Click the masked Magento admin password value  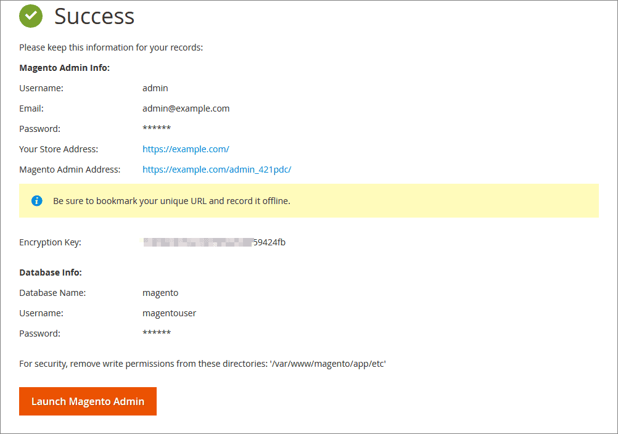click(x=157, y=128)
